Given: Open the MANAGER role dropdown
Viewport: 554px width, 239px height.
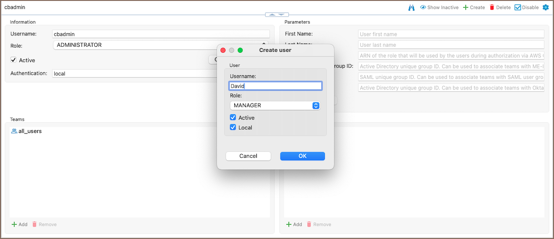Looking at the screenshot, I should point(274,106).
